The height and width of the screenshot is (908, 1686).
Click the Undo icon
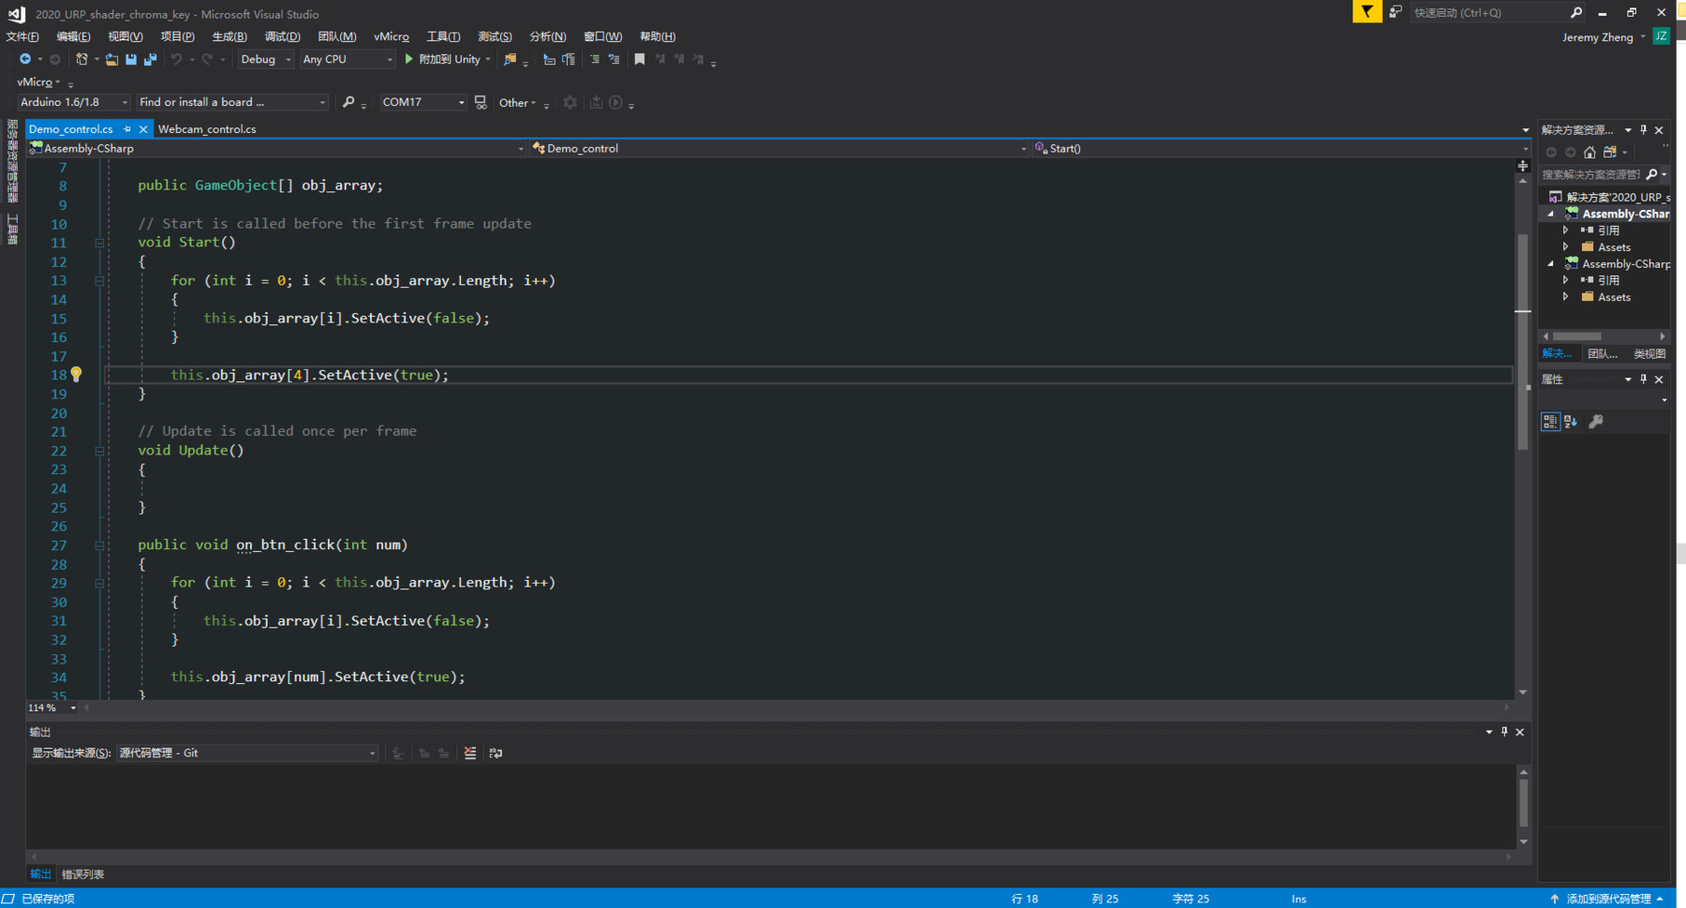(177, 59)
